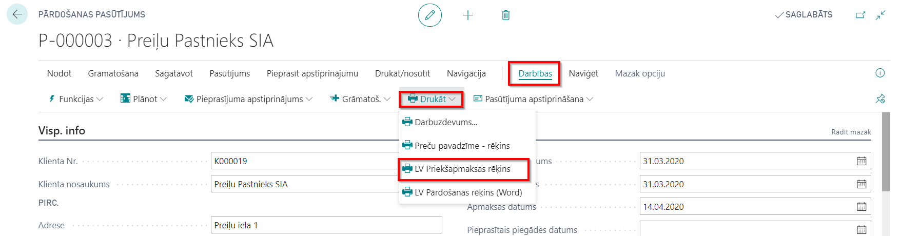Screen dimensions: 920x236
Task: Open the Grāmatošana menu
Action: pos(113,73)
